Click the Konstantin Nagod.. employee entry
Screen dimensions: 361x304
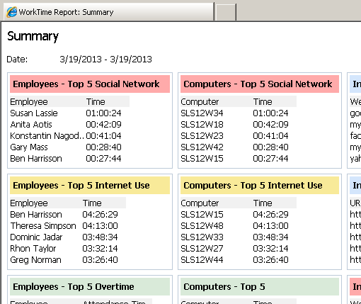tap(47, 136)
